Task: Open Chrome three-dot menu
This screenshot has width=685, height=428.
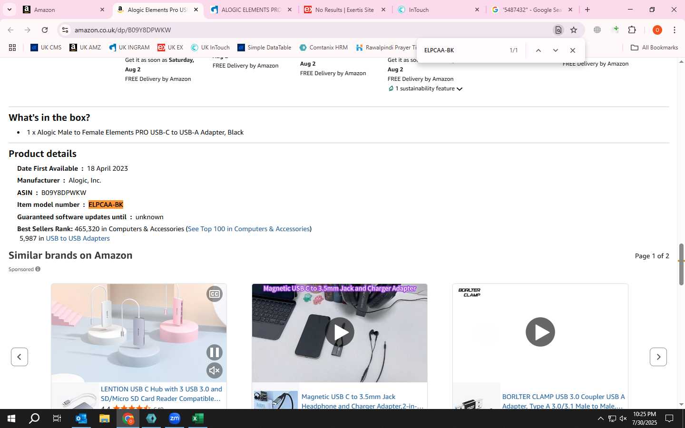Action: click(675, 30)
